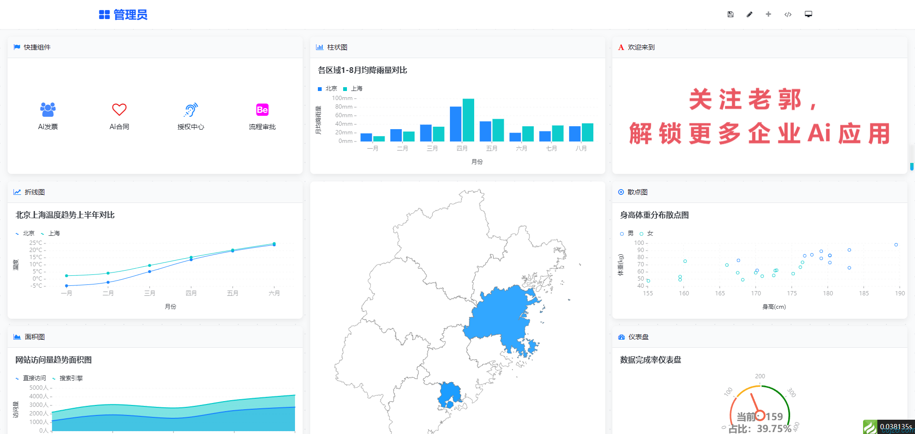Open the 授权中心 shortcut
The width and height of the screenshot is (915, 434).
pyautogui.click(x=191, y=110)
